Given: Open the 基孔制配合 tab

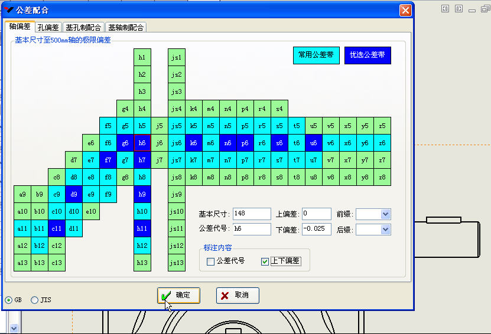Looking at the screenshot, I should click(83, 27).
